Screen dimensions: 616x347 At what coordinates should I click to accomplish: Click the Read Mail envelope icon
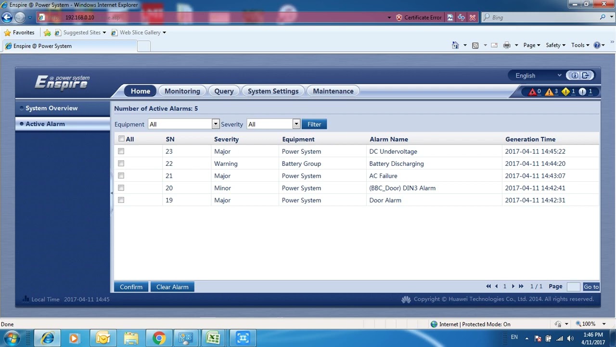[494, 45]
